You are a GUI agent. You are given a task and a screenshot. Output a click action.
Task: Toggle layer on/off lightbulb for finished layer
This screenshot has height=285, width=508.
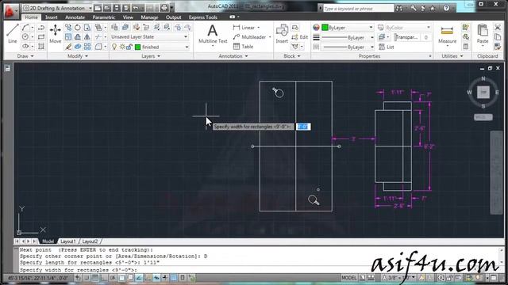(x=114, y=47)
